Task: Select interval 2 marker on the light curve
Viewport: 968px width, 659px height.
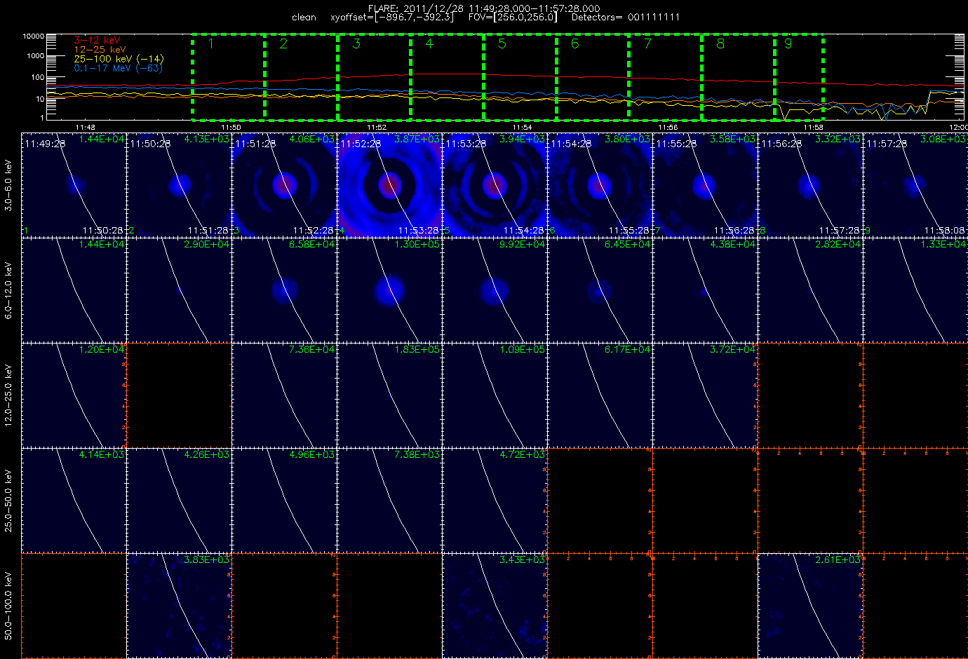Action: (283, 43)
